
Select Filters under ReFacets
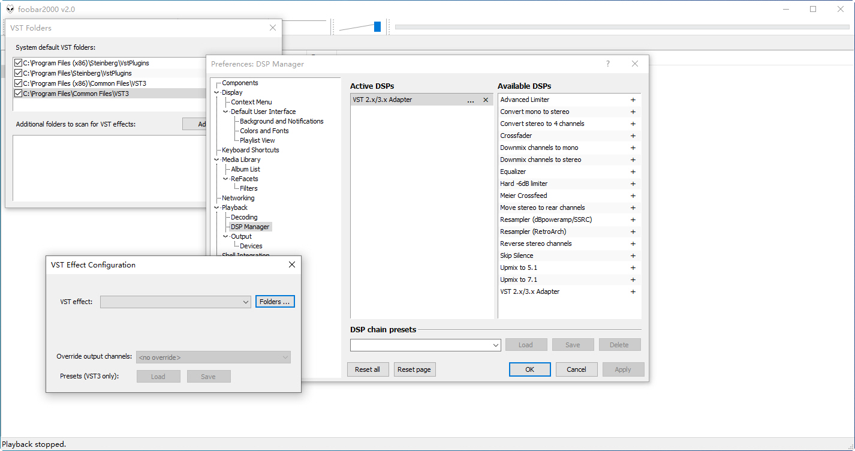coord(249,188)
